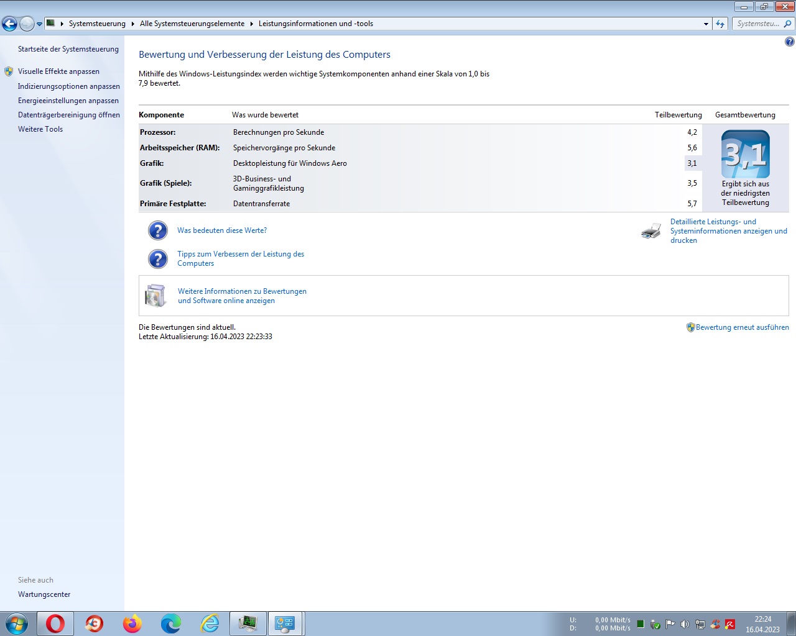Open 'Wartungscenter' link at the bottom left
This screenshot has width=796, height=636.
pos(44,594)
